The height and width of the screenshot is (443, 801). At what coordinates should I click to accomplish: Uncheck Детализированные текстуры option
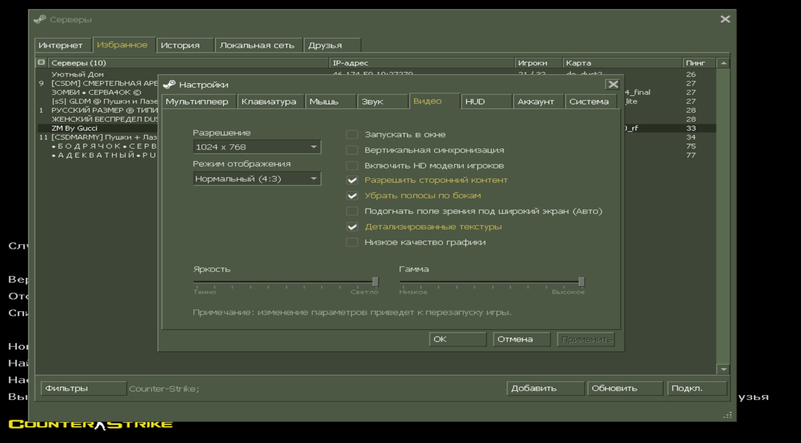point(352,227)
